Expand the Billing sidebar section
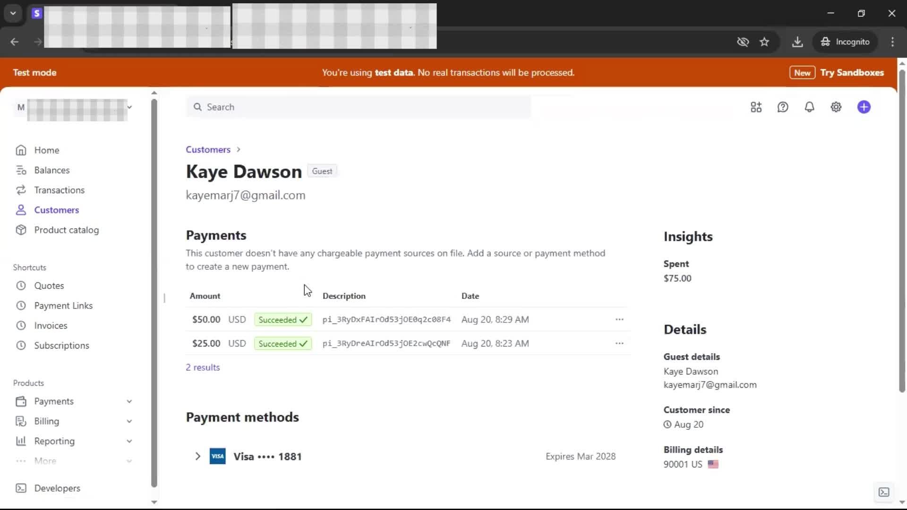The width and height of the screenshot is (907, 510). (129, 421)
